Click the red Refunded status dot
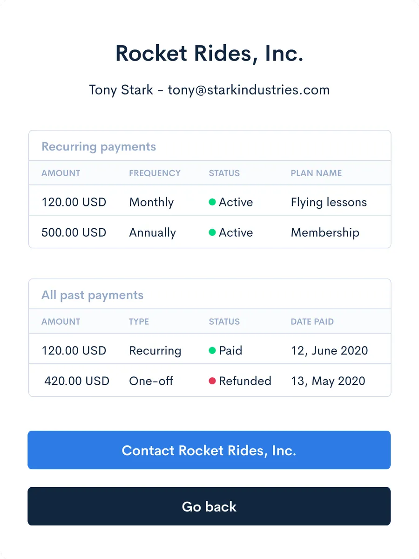The height and width of the screenshot is (559, 419). tap(212, 381)
